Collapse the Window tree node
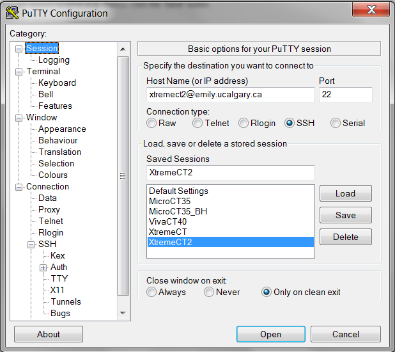The image size is (395, 352). click(x=19, y=118)
